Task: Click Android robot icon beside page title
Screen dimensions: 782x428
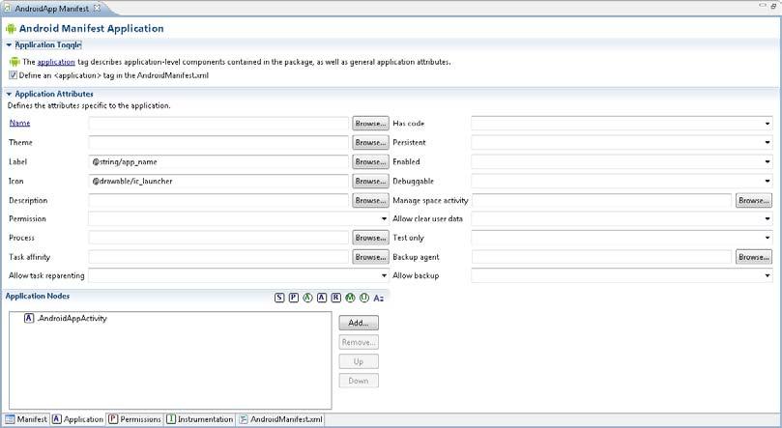Action: coord(11,29)
